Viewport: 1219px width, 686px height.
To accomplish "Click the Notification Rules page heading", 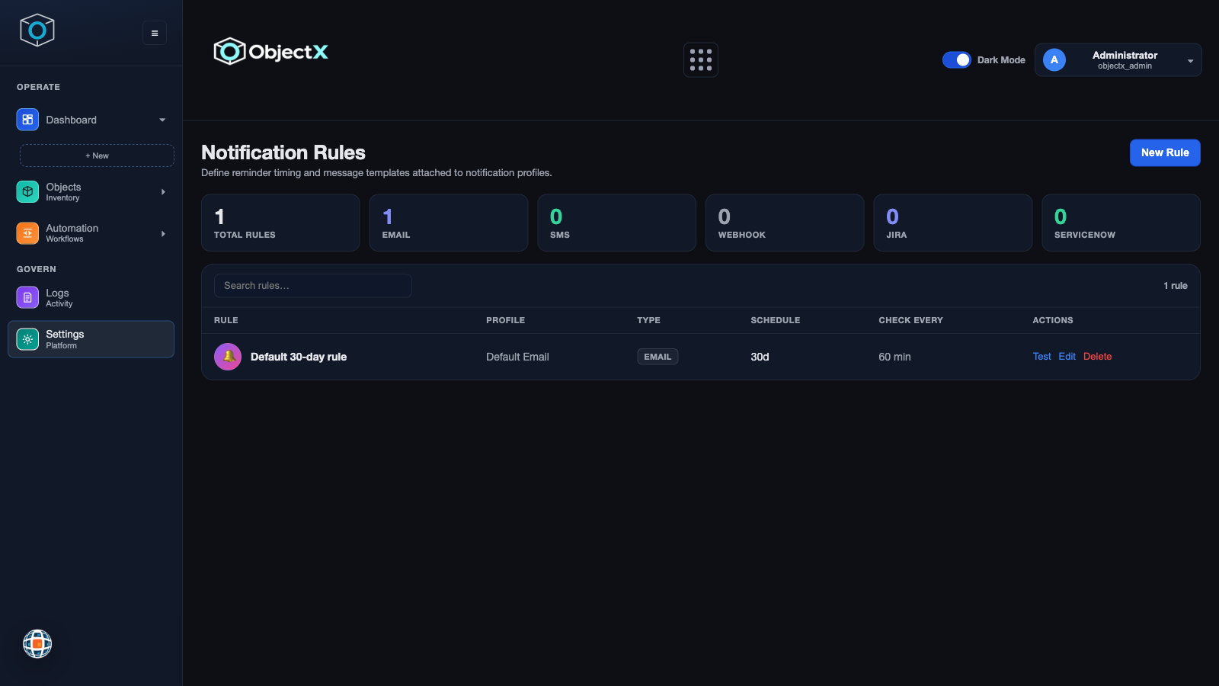I will 283,152.
